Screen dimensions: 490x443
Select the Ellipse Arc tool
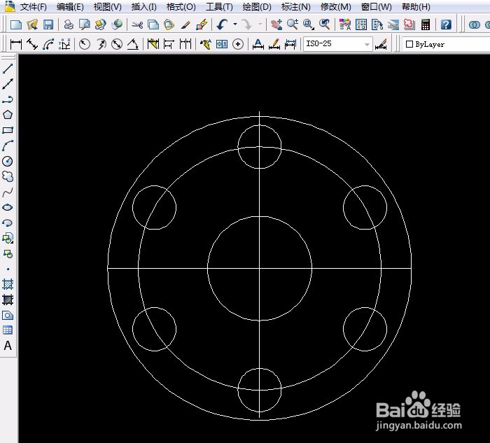[x=8, y=223]
